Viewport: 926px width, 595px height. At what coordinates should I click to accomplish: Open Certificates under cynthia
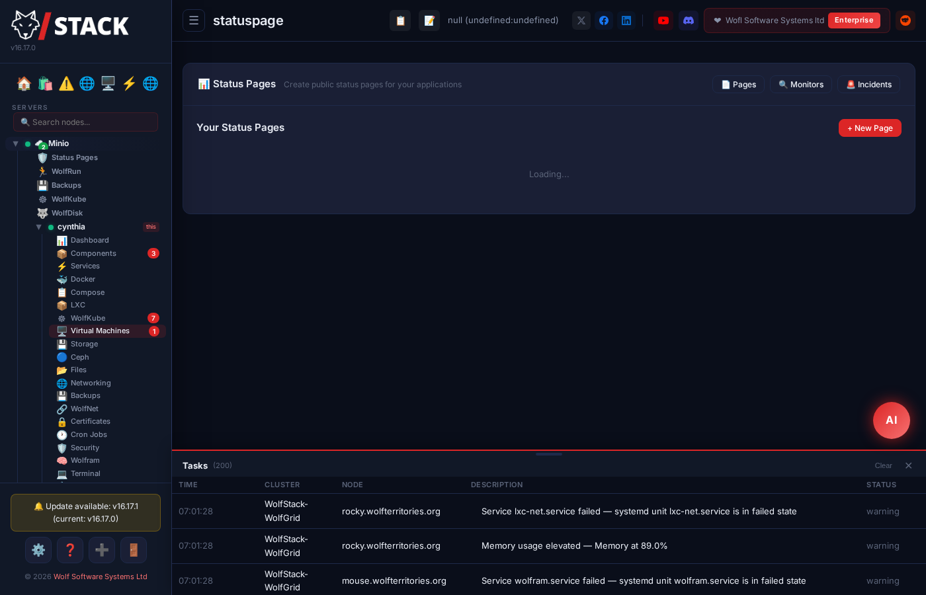(90, 421)
